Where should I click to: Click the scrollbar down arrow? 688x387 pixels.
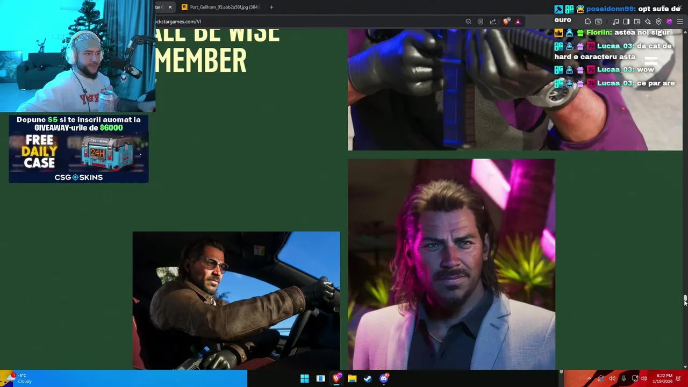tap(685, 367)
